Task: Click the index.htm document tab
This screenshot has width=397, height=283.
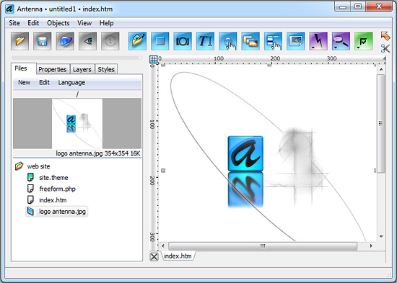Action: click(x=178, y=256)
